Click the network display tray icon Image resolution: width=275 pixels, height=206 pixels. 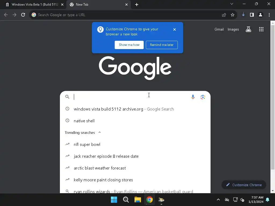[235, 200]
